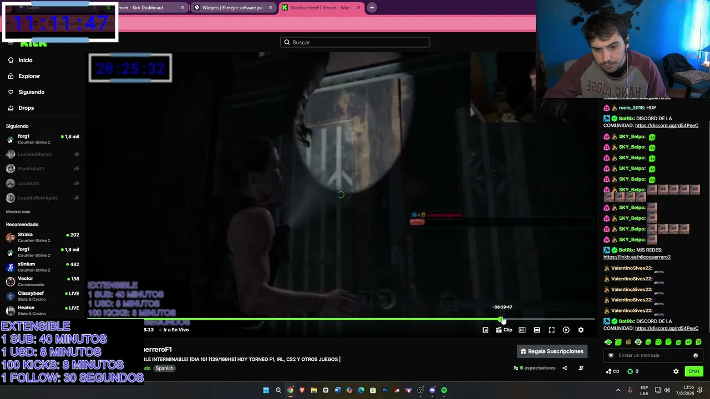The width and height of the screenshot is (710, 399).
Task: Select the NicoGuerreroF1 Stream tab
Action: [321, 8]
